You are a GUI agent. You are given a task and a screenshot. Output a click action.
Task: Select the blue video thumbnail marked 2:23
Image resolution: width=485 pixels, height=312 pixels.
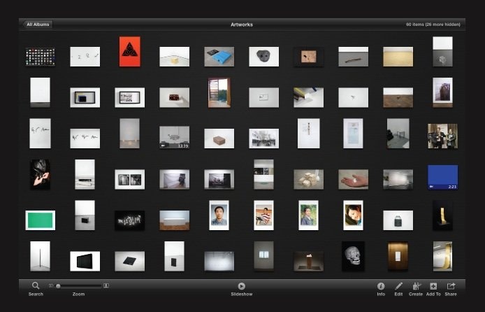(x=442, y=177)
